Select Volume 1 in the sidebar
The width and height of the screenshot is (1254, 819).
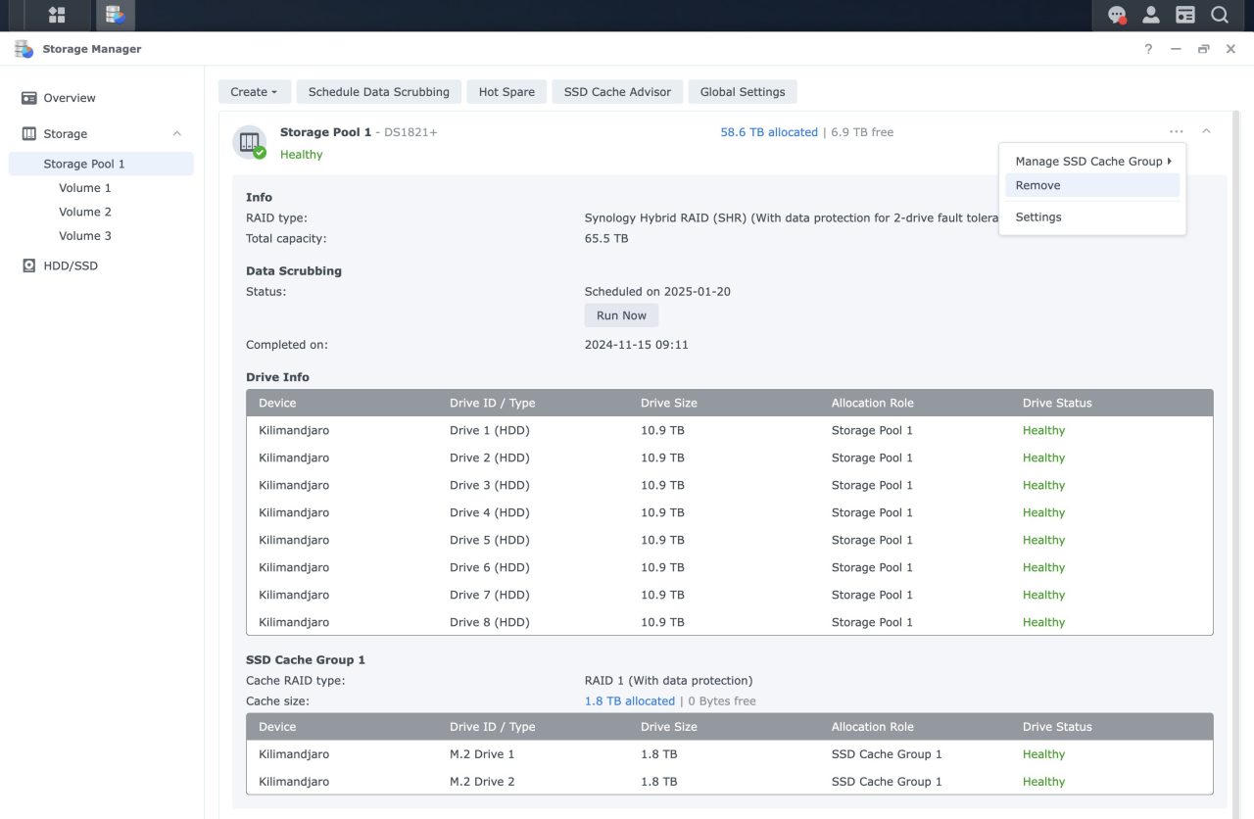point(101,188)
